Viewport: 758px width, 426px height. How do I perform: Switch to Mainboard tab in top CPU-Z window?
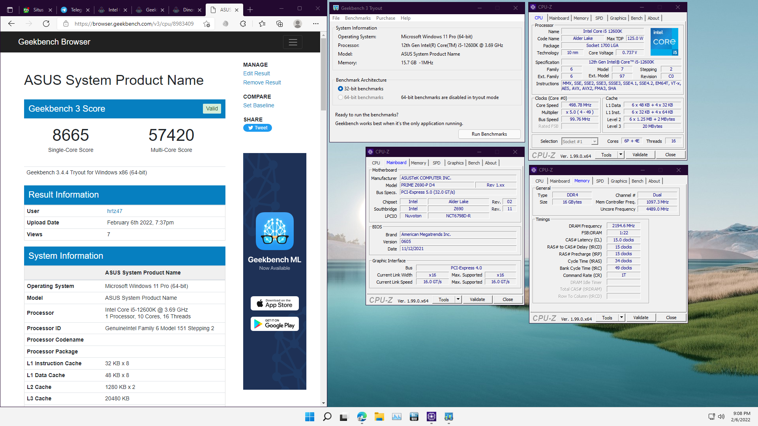pos(559,18)
